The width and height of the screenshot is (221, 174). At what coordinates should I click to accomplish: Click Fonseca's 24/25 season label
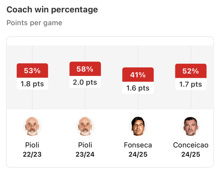(x=138, y=154)
